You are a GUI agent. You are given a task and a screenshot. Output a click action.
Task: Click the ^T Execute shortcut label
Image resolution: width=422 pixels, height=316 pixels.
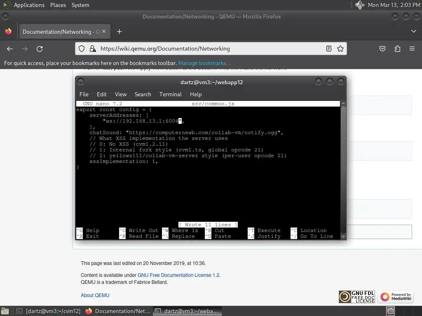pyautogui.click(x=264, y=230)
